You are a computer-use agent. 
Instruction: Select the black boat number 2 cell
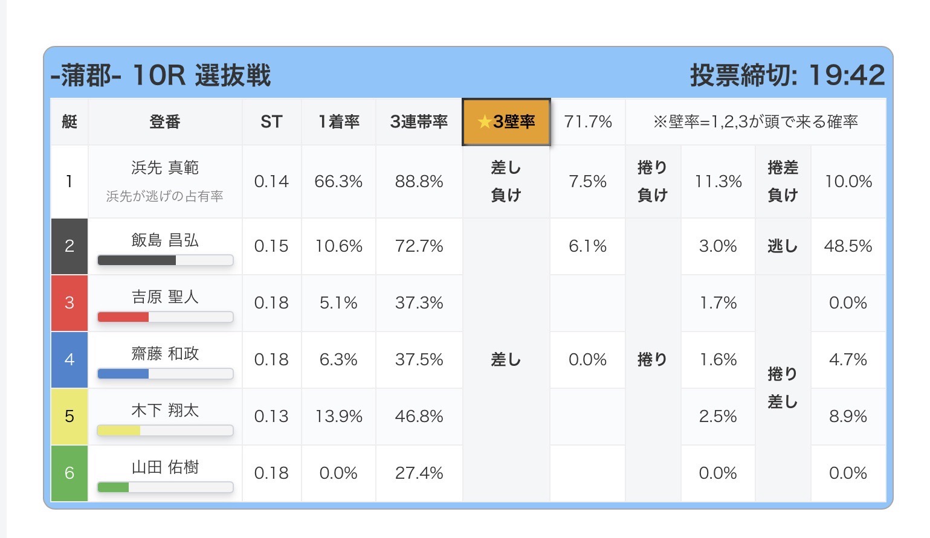pyautogui.click(x=69, y=246)
